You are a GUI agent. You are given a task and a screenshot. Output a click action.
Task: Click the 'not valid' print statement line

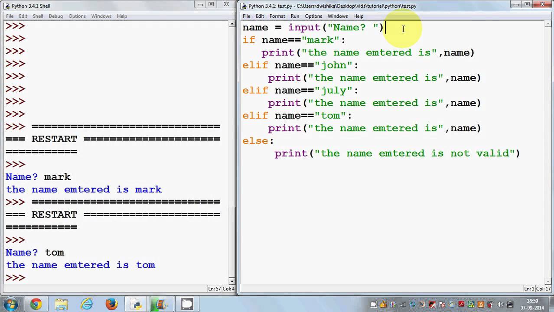397,153
